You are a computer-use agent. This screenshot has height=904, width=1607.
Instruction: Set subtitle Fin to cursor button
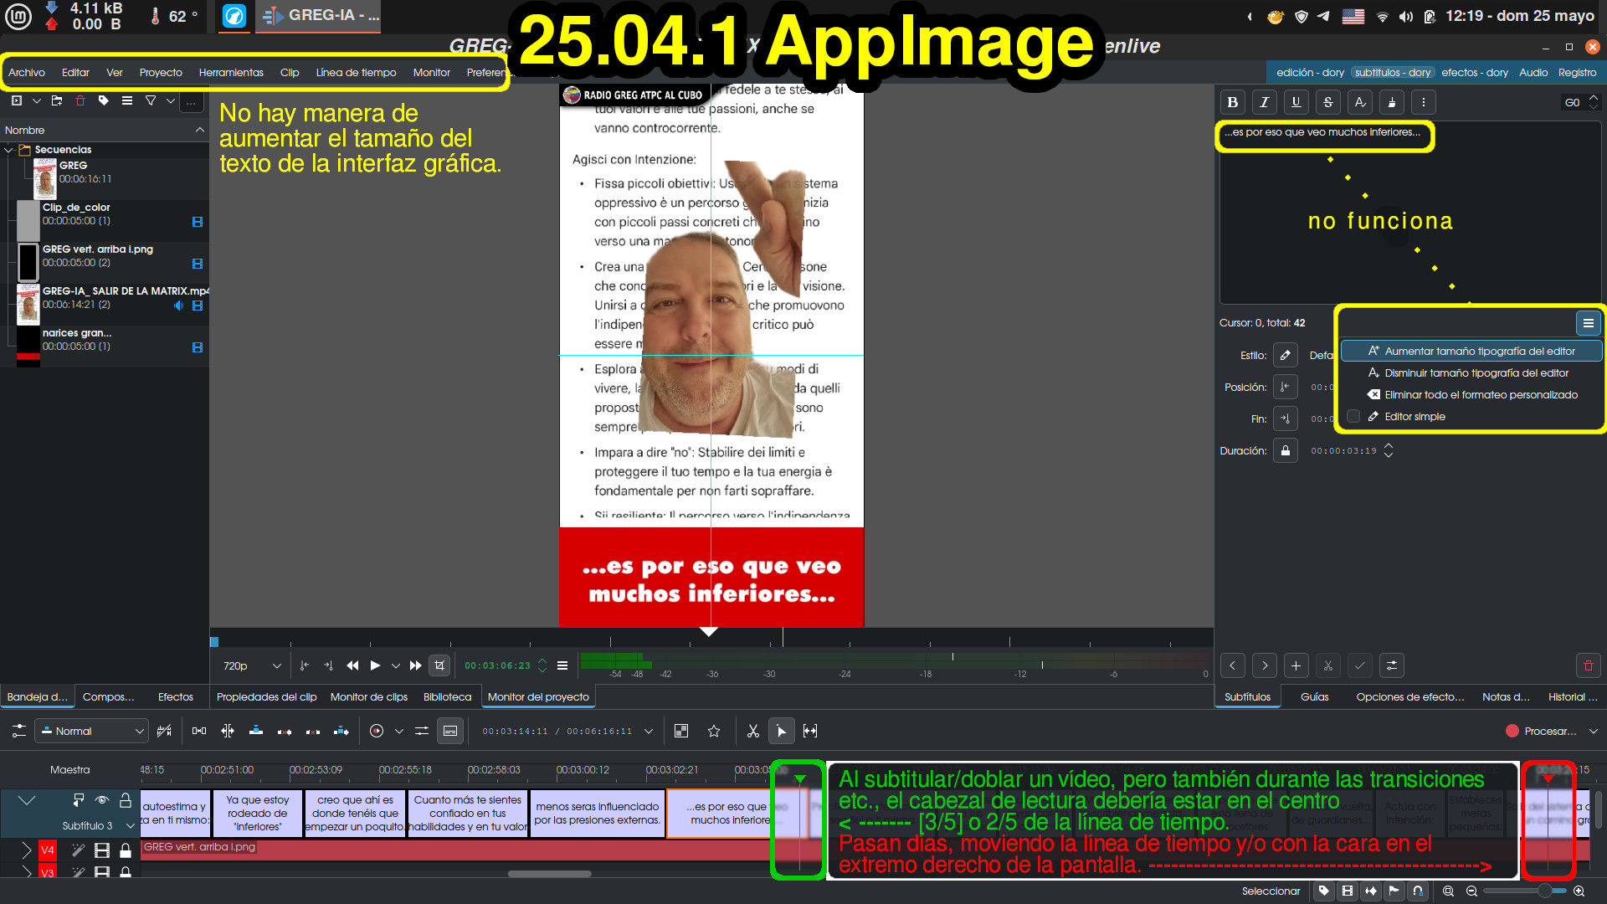coord(1285,419)
